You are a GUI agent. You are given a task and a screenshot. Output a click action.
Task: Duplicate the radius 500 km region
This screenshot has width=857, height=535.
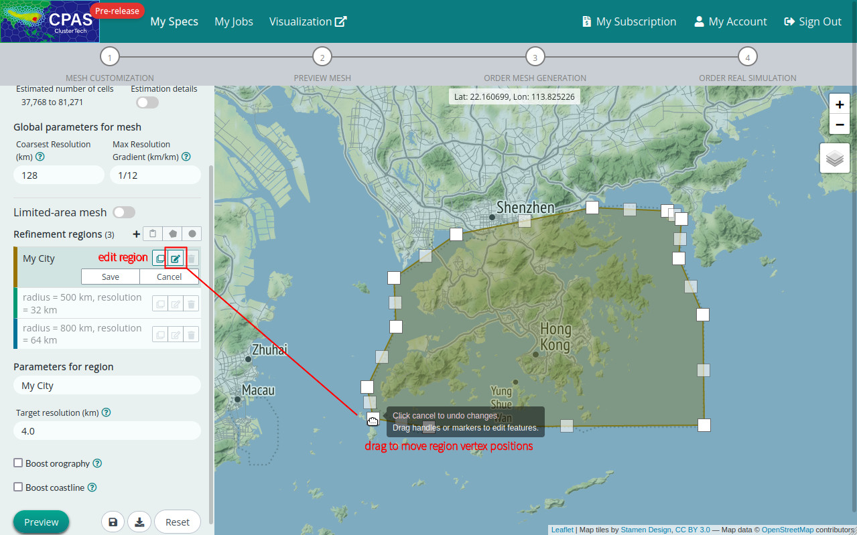pyautogui.click(x=159, y=304)
